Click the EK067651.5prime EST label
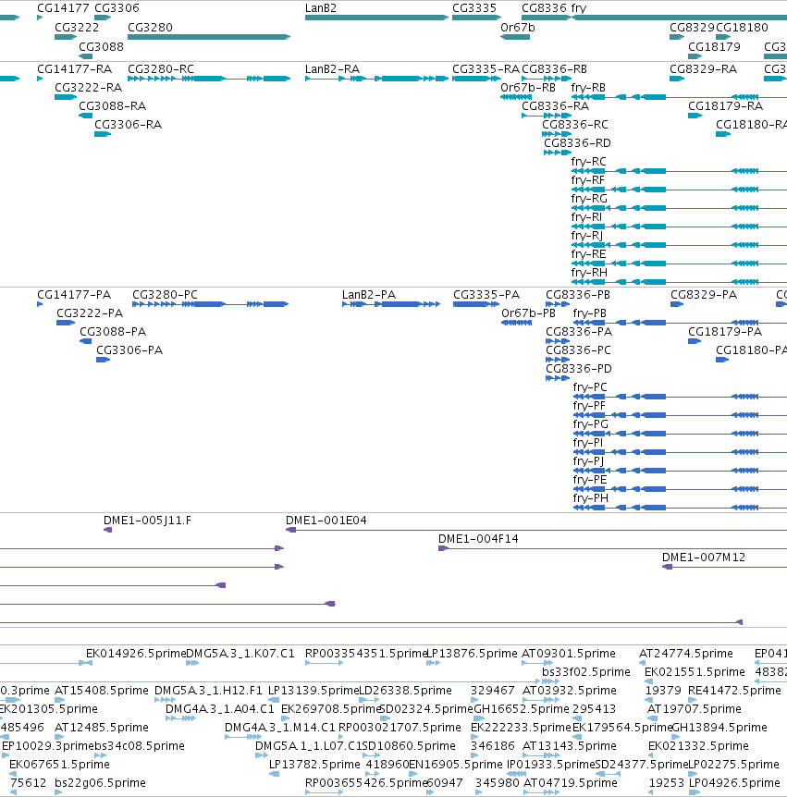This screenshot has width=787, height=797. (x=59, y=765)
